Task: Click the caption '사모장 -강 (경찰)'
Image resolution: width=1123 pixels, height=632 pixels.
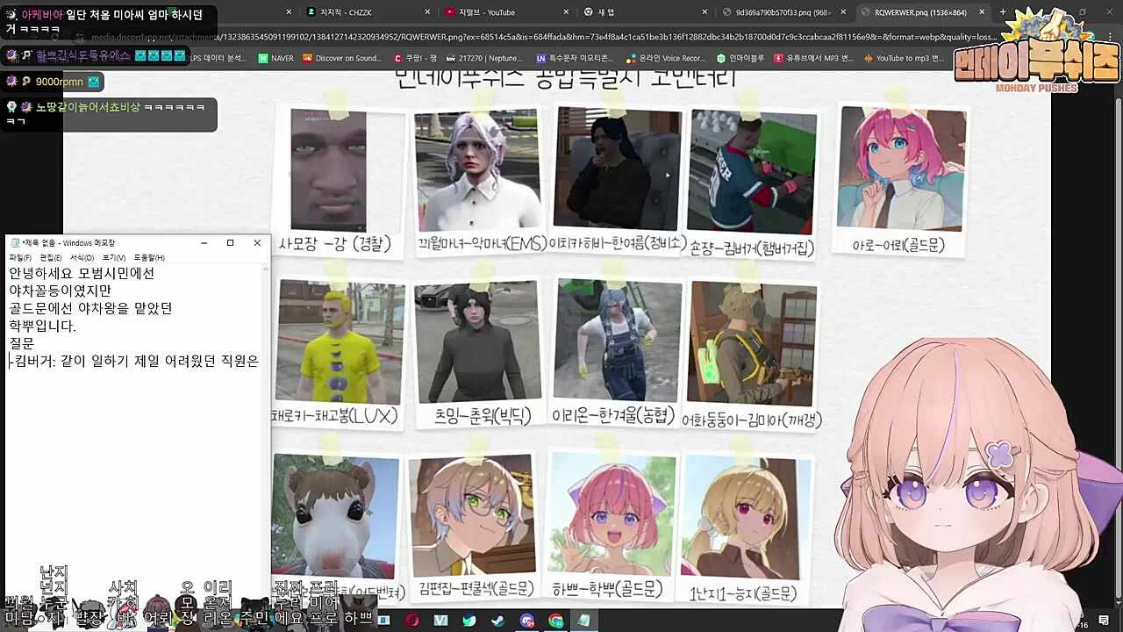Action: 334,244
